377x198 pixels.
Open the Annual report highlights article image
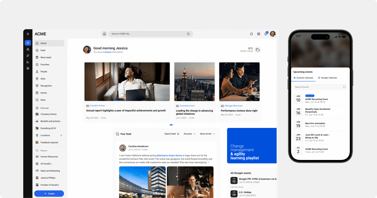click(127, 82)
